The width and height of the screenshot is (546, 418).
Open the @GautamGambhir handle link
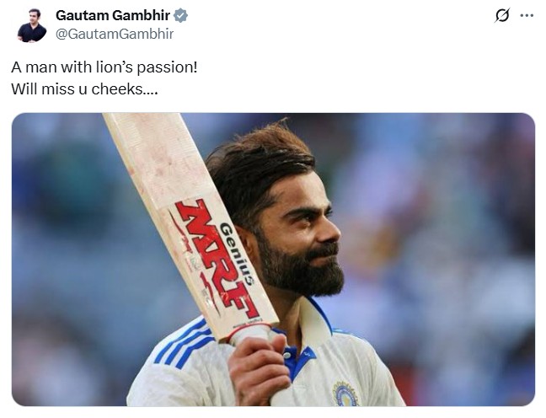coord(115,35)
